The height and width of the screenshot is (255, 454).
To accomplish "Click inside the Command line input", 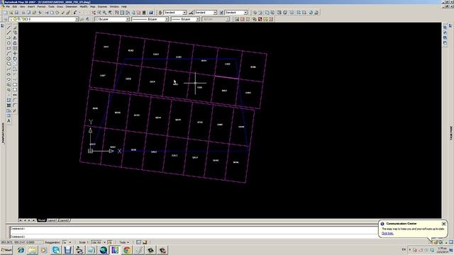I will (194, 237).
